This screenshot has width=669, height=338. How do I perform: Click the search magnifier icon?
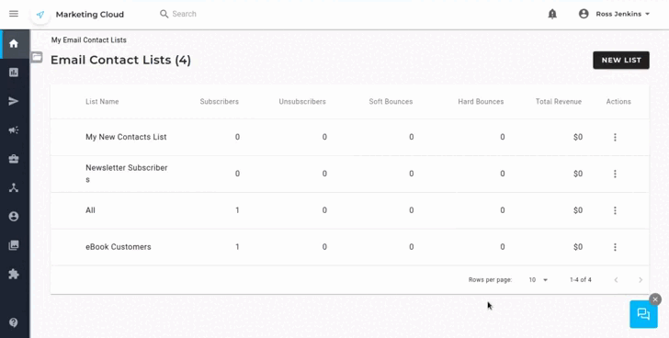164,14
